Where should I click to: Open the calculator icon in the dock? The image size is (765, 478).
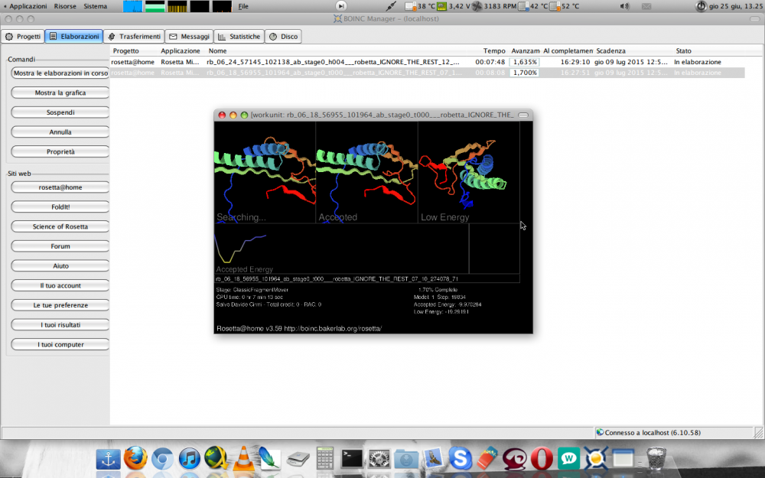point(325,458)
